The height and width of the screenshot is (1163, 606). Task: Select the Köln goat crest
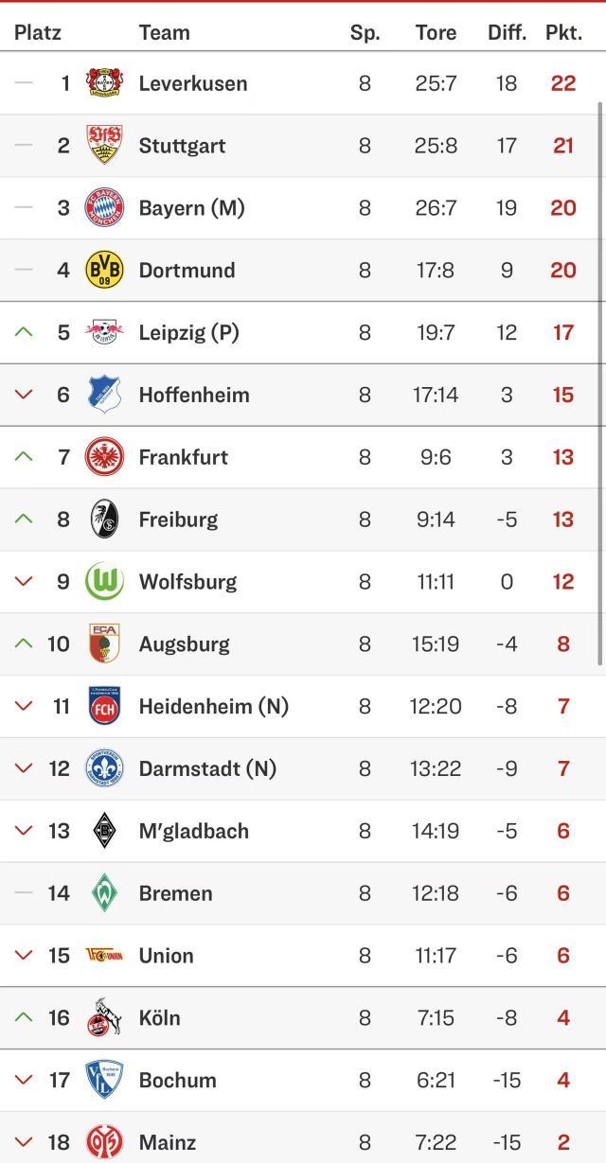pyautogui.click(x=104, y=1018)
